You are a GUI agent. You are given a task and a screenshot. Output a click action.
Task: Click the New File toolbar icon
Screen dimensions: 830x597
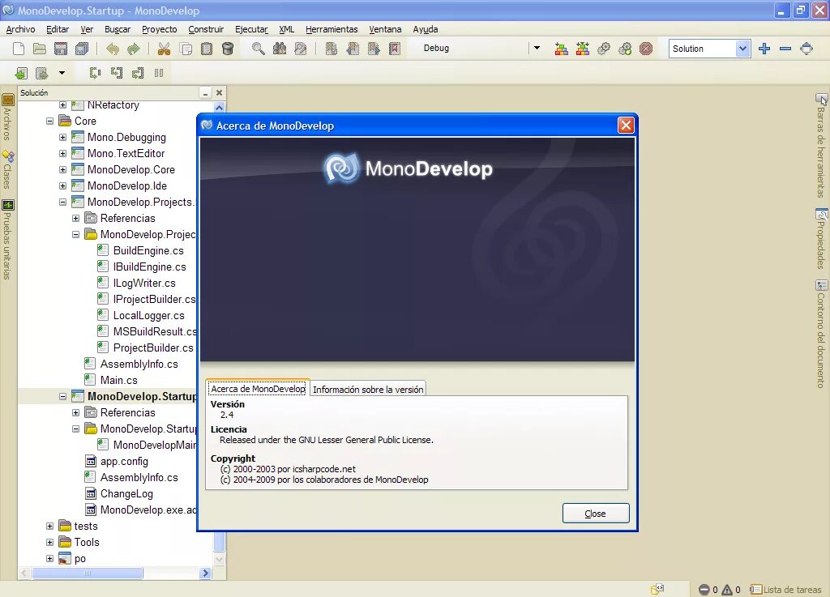pos(19,49)
